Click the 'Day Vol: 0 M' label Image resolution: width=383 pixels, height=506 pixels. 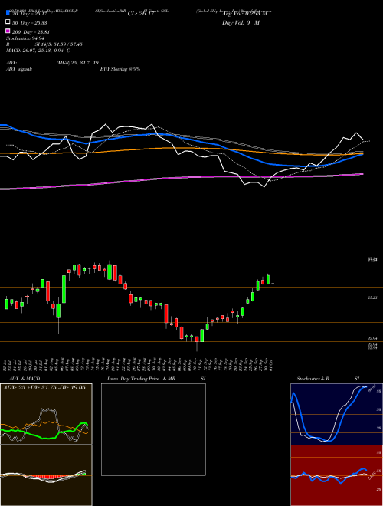point(241,22)
